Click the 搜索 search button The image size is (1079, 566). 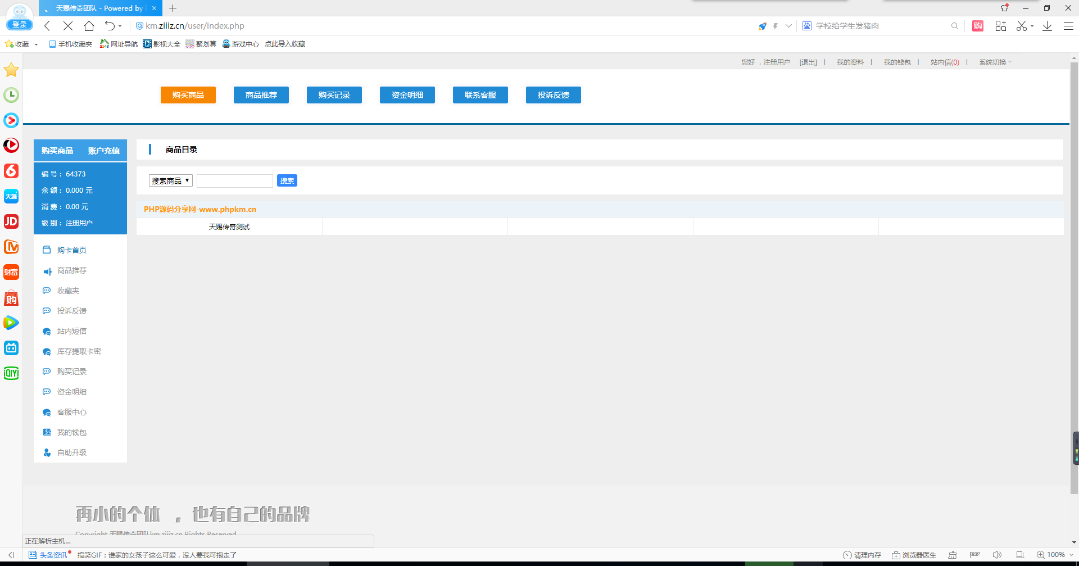[x=287, y=180]
